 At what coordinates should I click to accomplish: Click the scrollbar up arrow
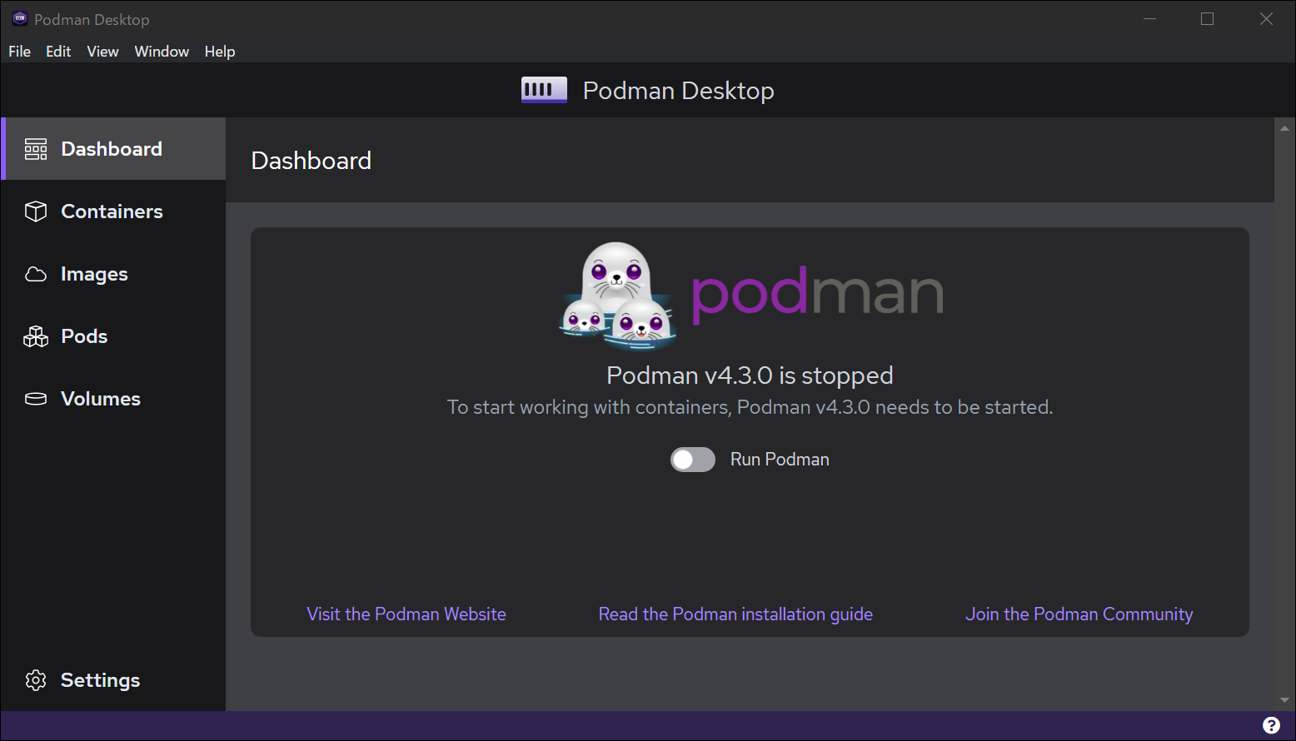click(x=1284, y=128)
